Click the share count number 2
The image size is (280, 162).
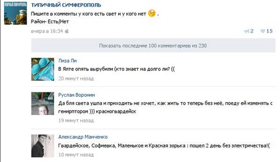coord(252,31)
